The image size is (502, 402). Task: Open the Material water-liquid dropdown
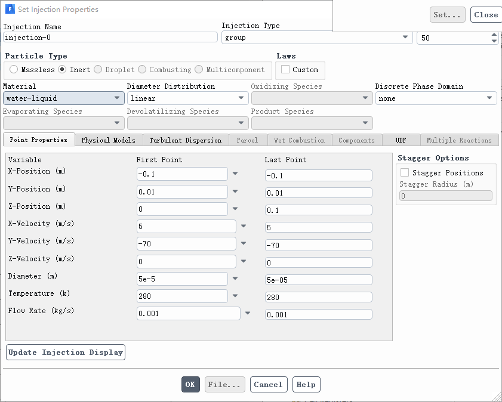click(x=63, y=98)
